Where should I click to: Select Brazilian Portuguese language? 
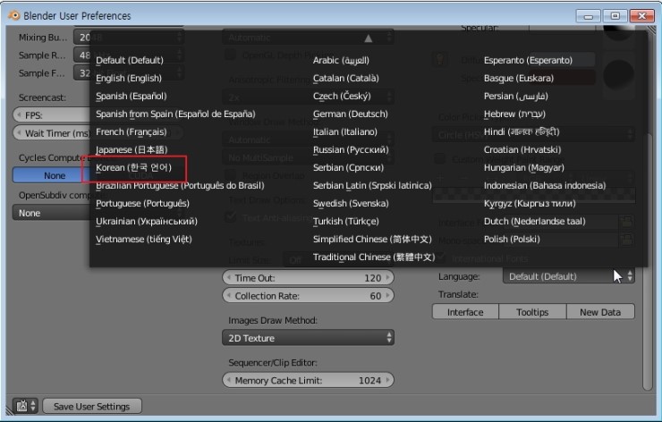(180, 186)
